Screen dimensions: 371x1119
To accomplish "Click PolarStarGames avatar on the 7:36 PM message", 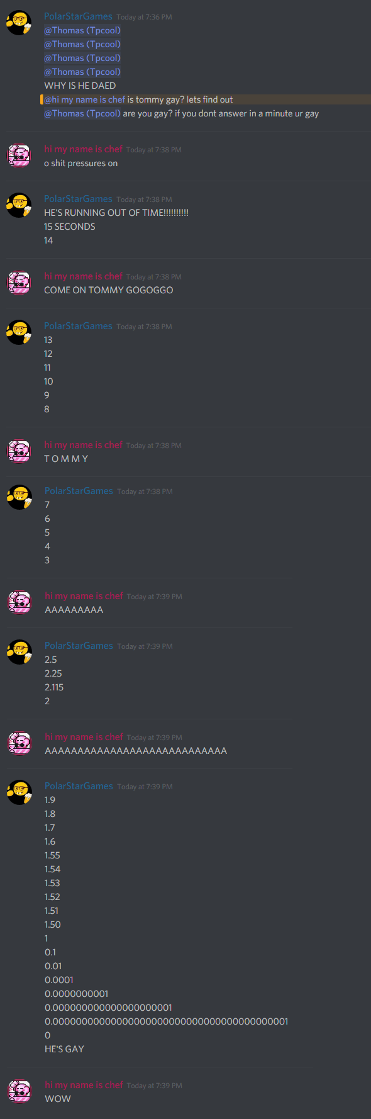I will point(19,23).
